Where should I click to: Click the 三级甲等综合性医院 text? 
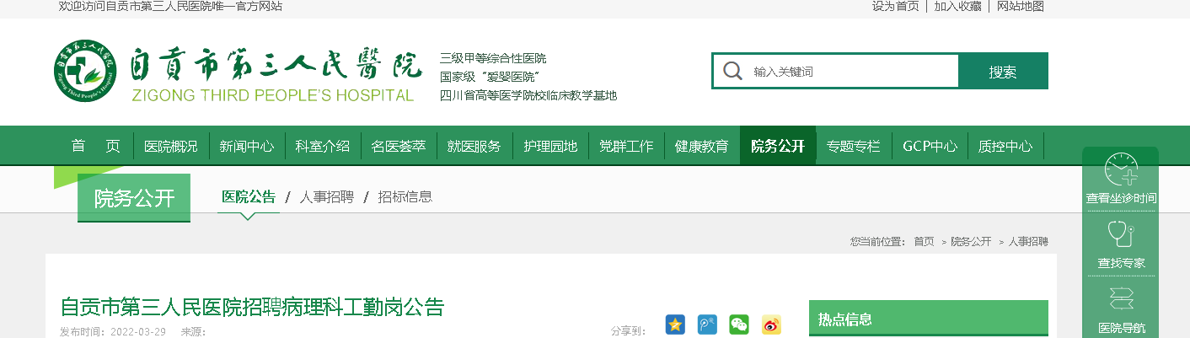point(493,58)
